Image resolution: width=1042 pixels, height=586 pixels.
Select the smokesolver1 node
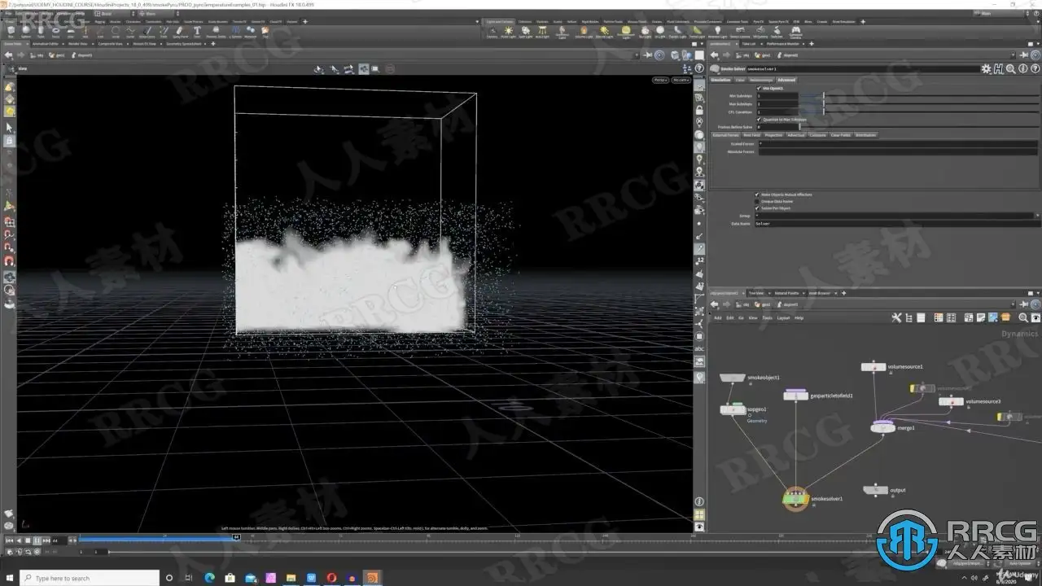[795, 498]
